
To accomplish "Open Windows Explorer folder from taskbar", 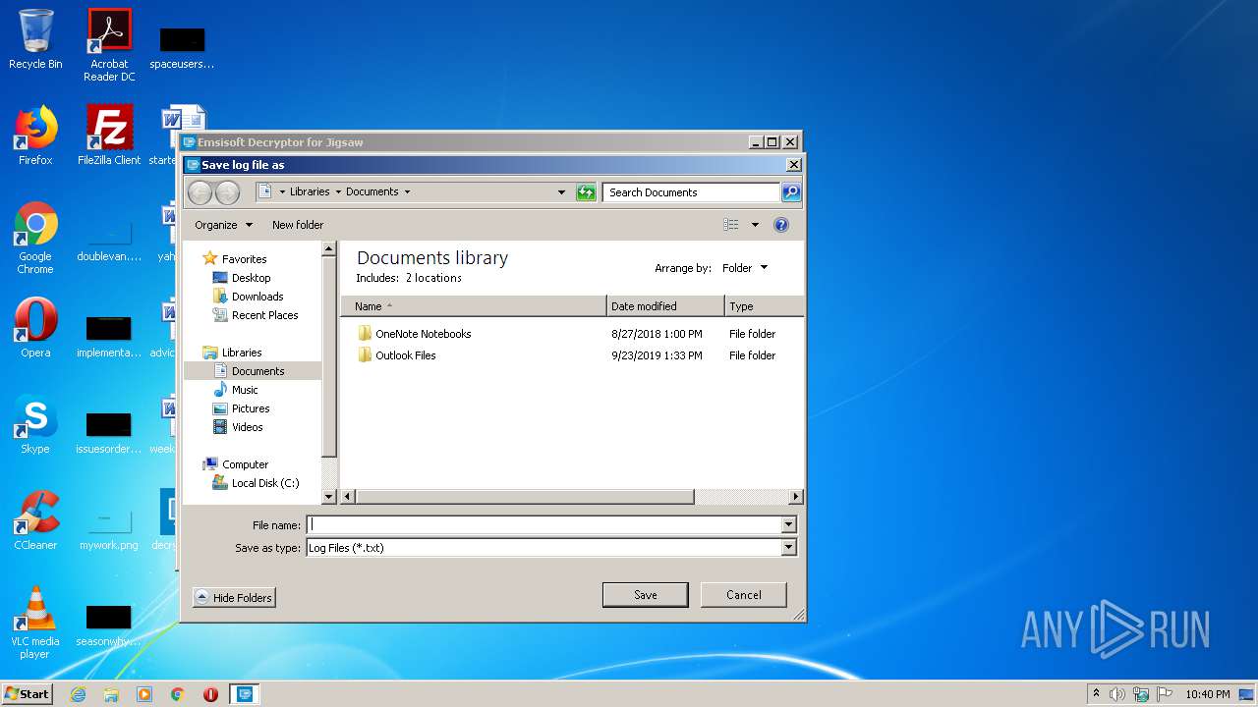I will (x=111, y=694).
